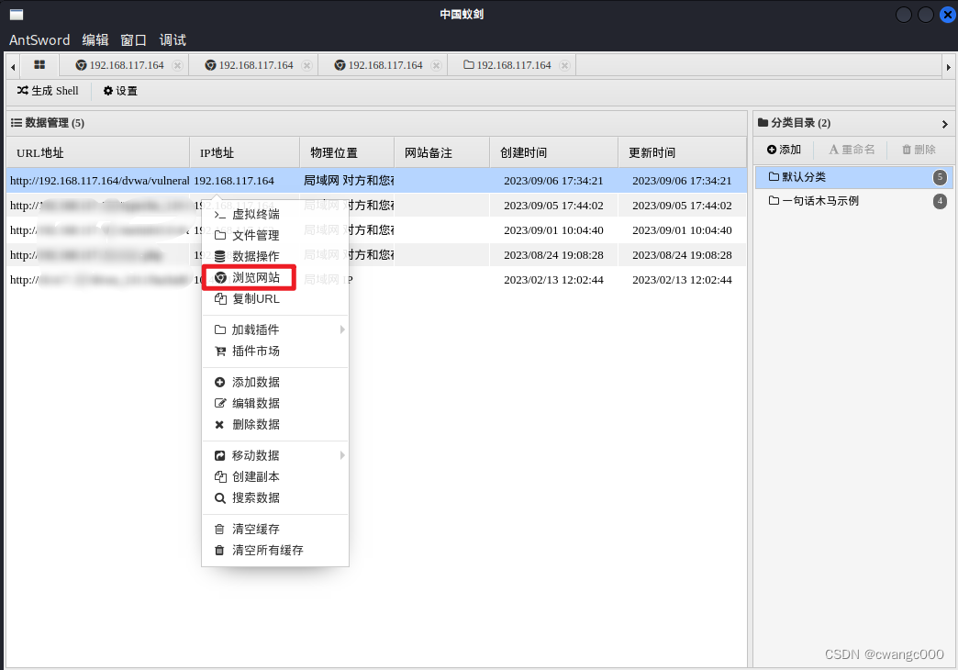Click the window icon in the title bar
Image resolution: width=958 pixels, height=670 pixels.
(x=17, y=14)
